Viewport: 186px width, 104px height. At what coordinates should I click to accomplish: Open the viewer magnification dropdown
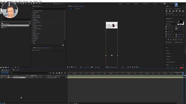tap(76, 67)
